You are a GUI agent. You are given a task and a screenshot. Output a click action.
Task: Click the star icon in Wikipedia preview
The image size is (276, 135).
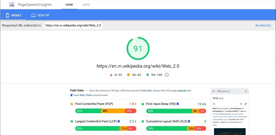coord(241,104)
